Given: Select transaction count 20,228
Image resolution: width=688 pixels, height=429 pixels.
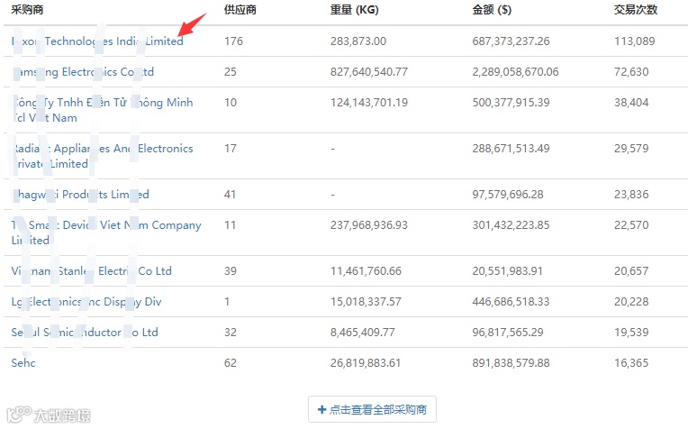Looking at the screenshot, I should point(631,302).
